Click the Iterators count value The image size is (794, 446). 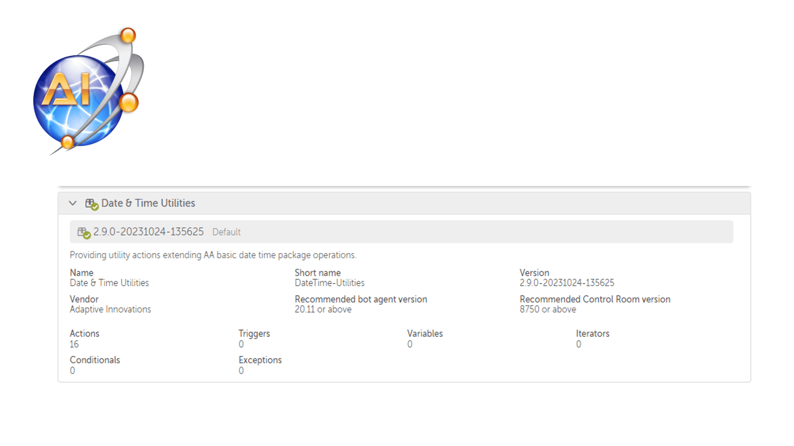(x=579, y=344)
